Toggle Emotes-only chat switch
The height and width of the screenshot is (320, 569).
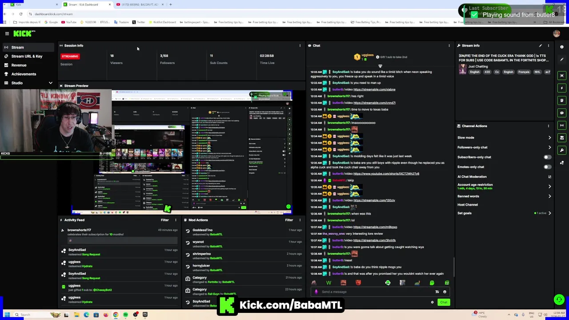point(547,167)
